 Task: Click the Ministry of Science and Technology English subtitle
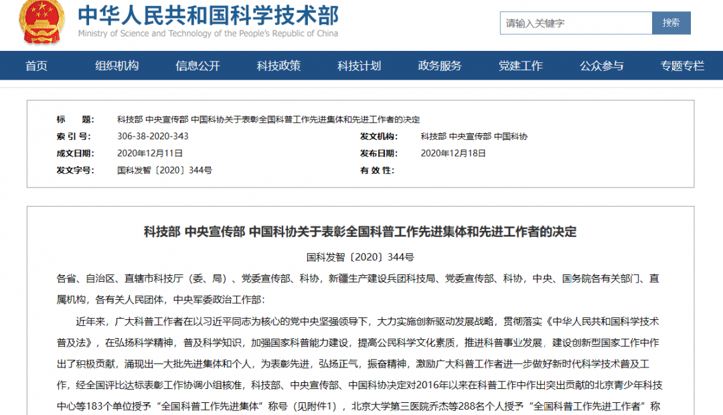208,33
